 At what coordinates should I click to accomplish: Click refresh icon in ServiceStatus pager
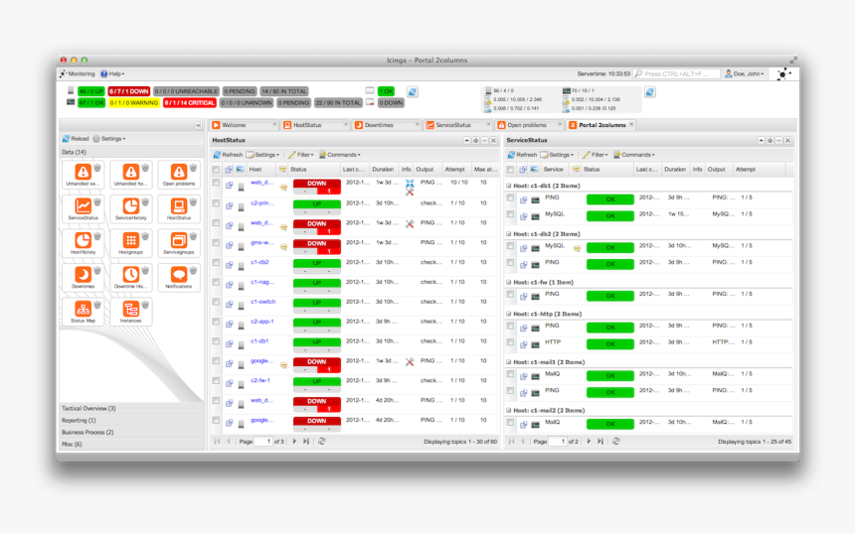pyautogui.click(x=615, y=442)
